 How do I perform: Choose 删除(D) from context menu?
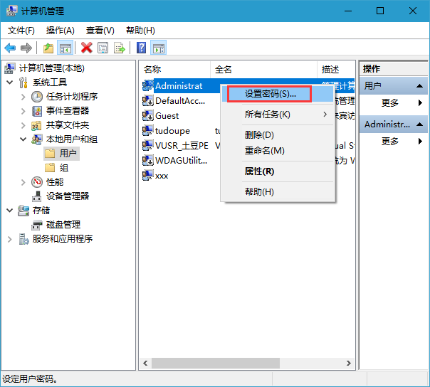tap(278, 135)
